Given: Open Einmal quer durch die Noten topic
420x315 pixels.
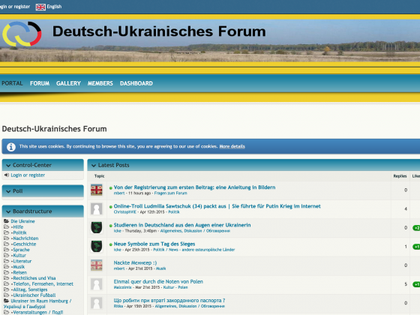Looking at the screenshot, I should (158, 281).
